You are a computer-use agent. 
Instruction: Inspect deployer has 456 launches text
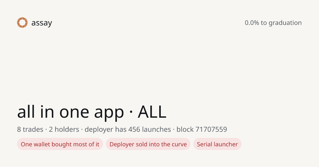[128, 130]
